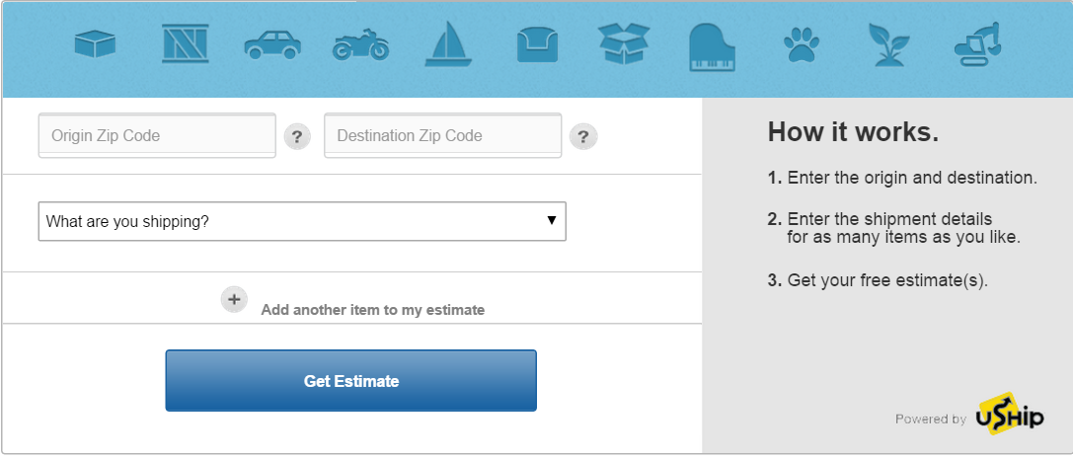Image resolution: width=1073 pixels, height=457 pixels.
Task: Click the open moving box icon
Action: [624, 44]
